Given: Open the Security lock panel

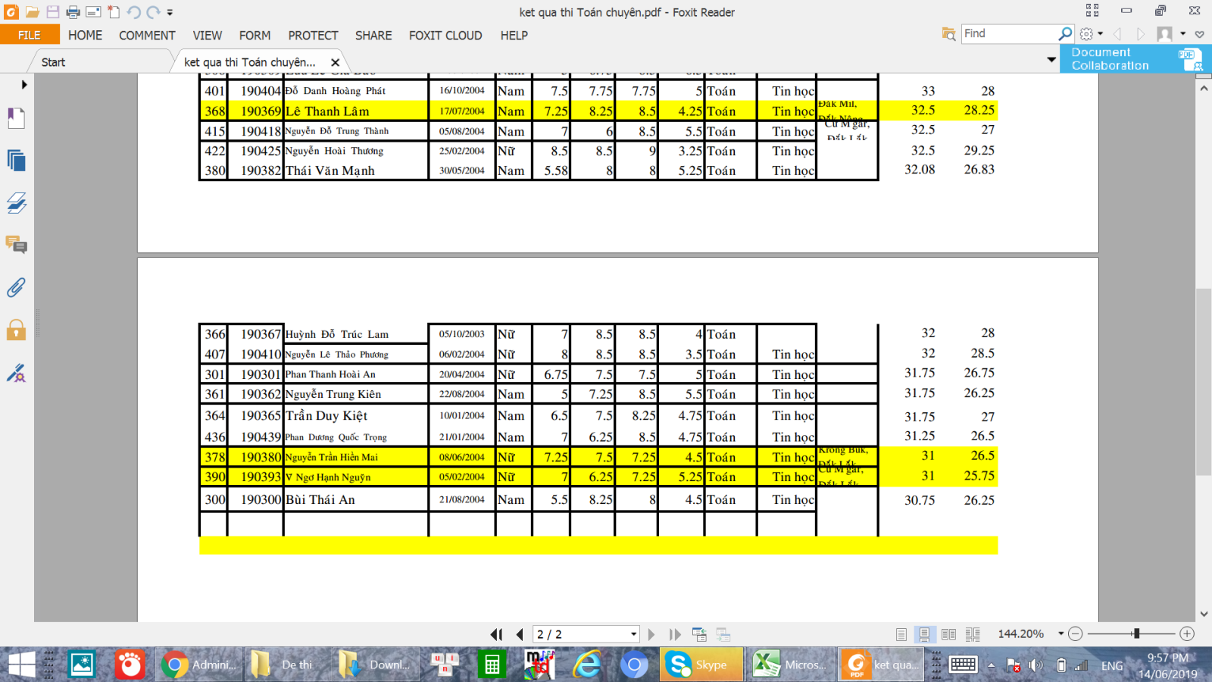Looking at the screenshot, I should [x=16, y=330].
